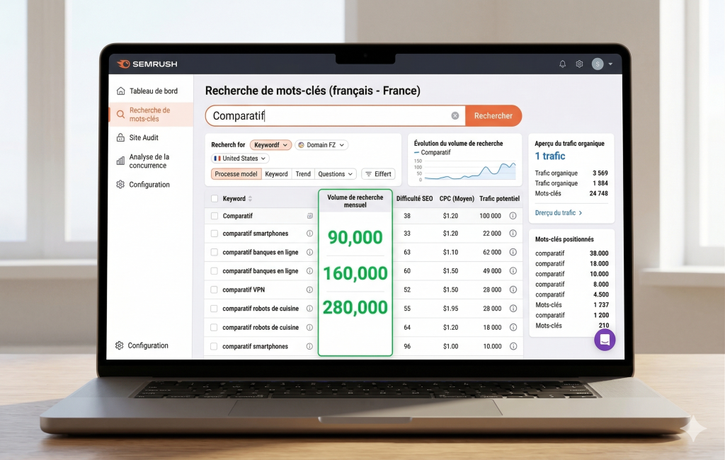This screenshot has height=460, width=725.
Task: Check comparatif banques en ligne row with difficulty 60
Action: 214,271
